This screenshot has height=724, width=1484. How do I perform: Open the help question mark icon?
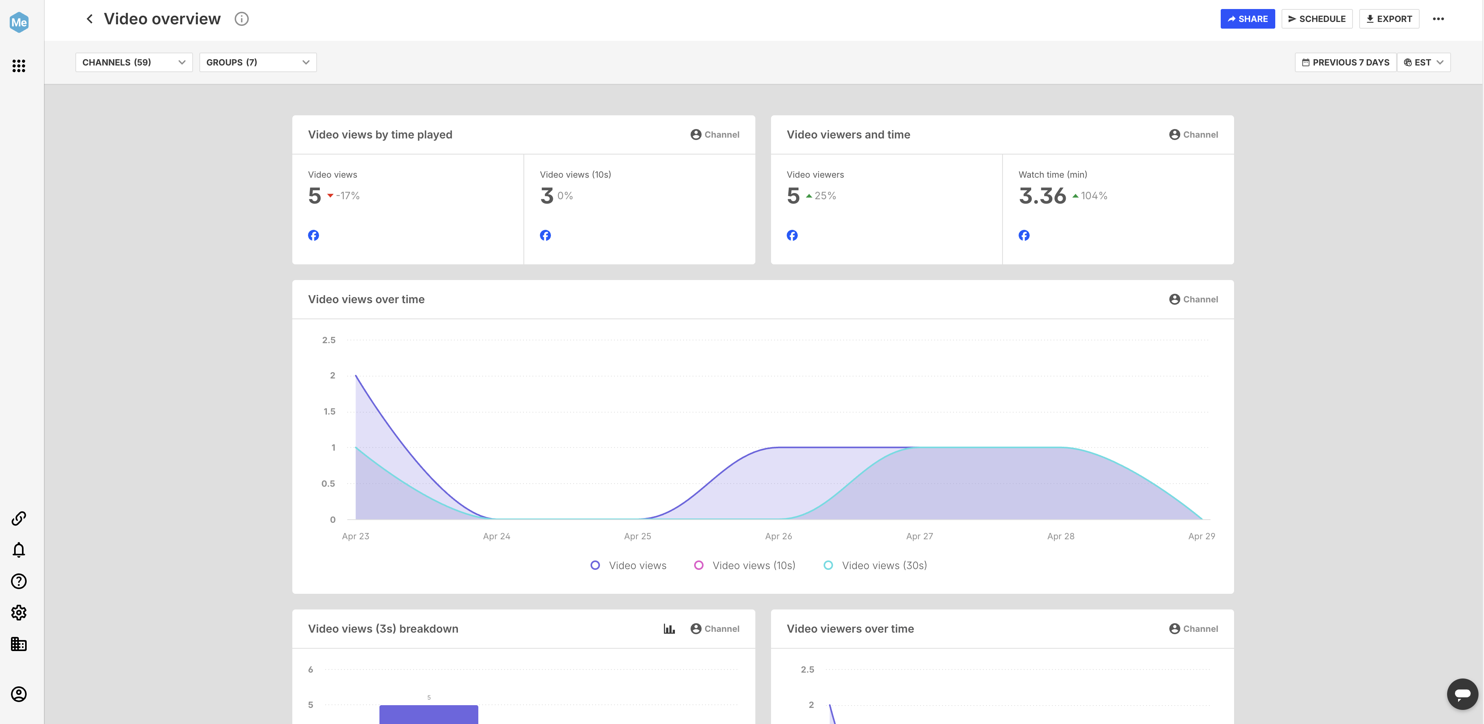(18, 581)
